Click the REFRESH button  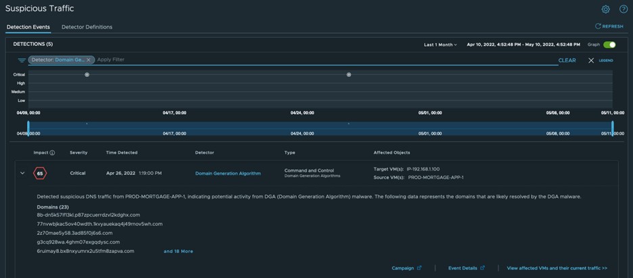click(609, 26)
